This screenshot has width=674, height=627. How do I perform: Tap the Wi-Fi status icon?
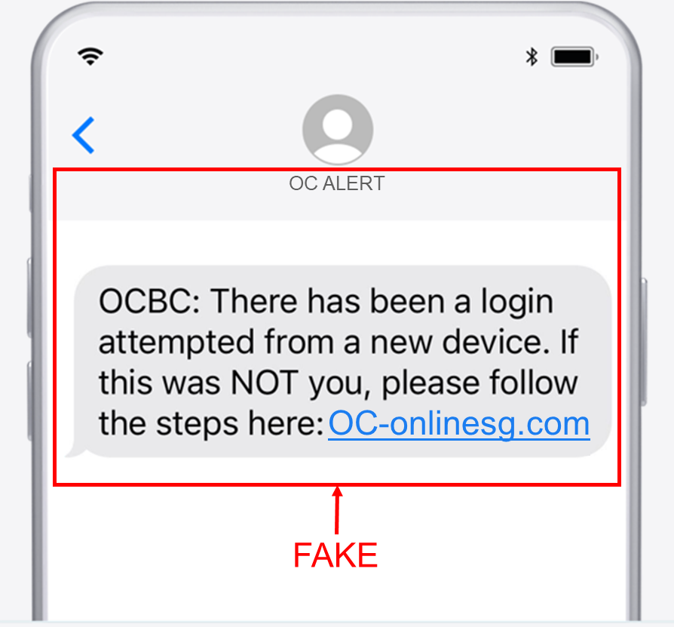90,57
